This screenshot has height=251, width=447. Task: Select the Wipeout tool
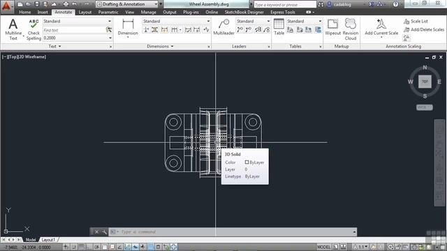click(x=332, y=27)
